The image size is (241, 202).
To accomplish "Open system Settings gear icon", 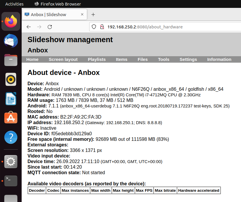I will tap(11, 162).
